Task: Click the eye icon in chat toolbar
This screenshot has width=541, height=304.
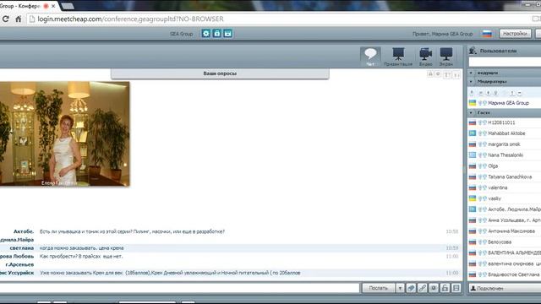Action: [434, 288]
